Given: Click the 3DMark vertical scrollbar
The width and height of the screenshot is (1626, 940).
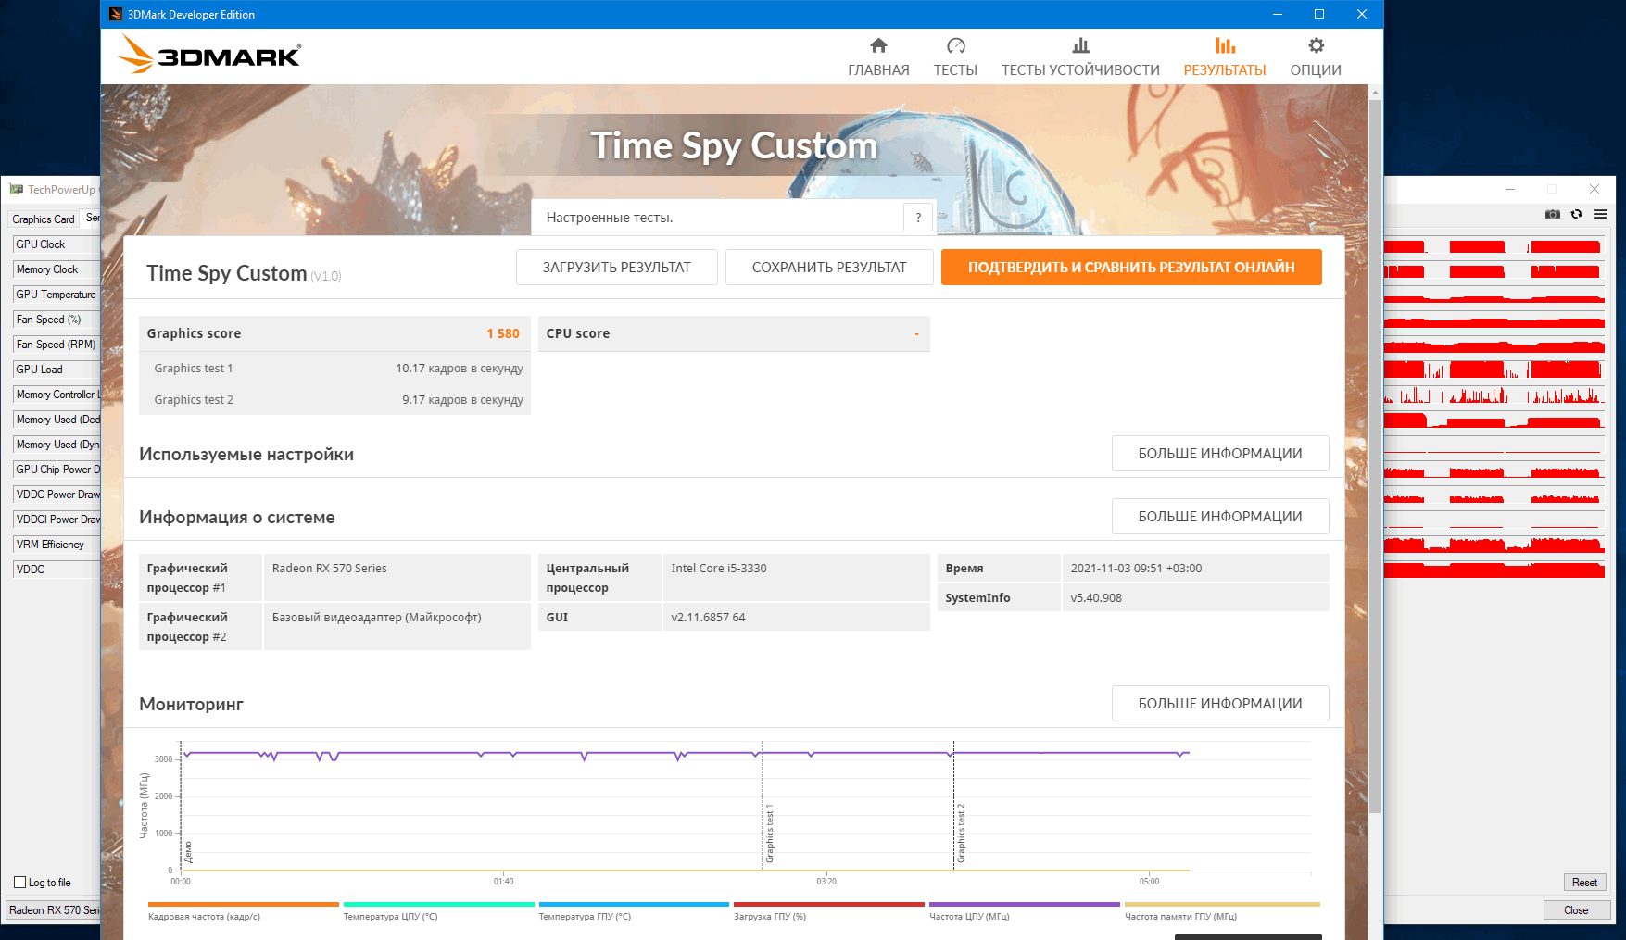Looking at the screenshot, I should click(x=1375, y=456).
